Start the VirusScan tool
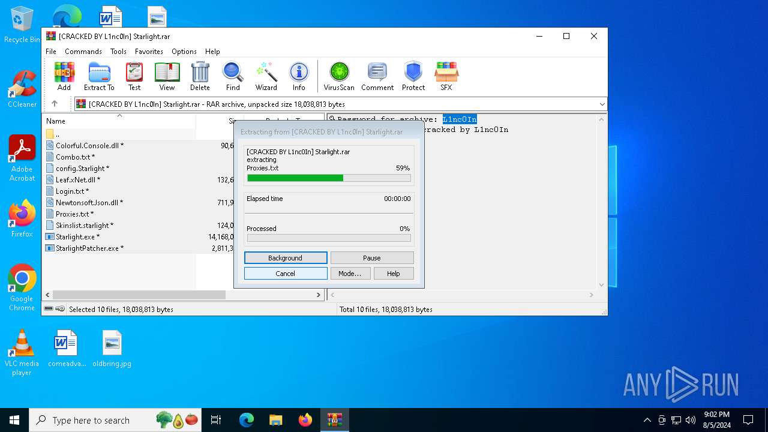The width and height of the screenshot is (768, 432). [x=339, y=76]
